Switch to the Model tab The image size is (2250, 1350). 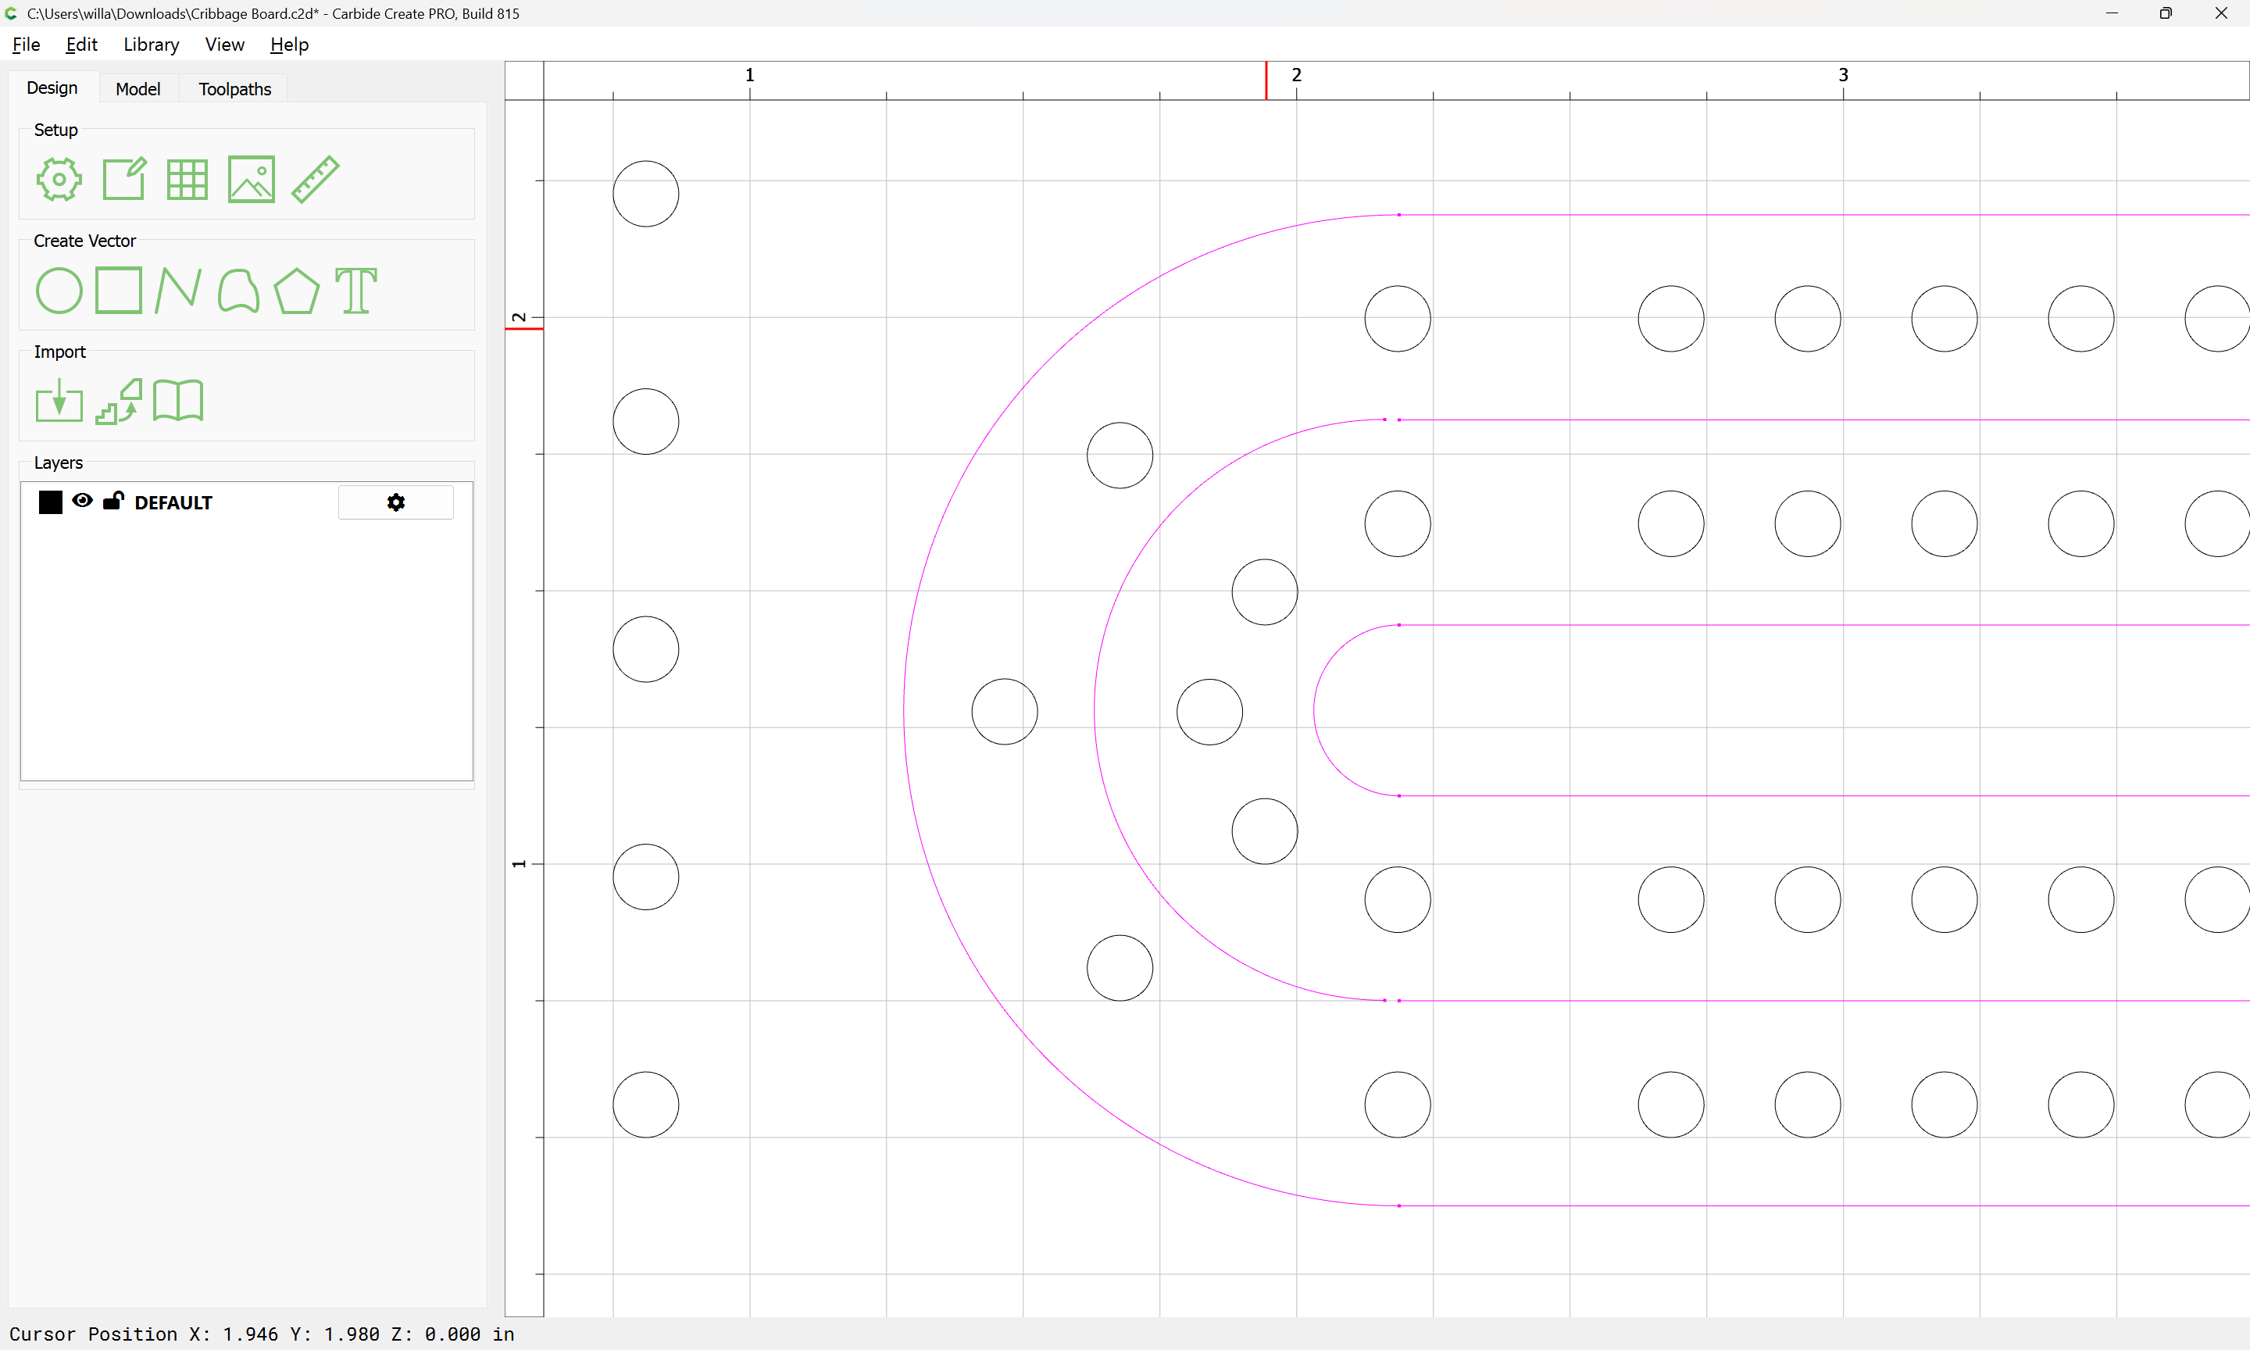[x=138, y=89]
